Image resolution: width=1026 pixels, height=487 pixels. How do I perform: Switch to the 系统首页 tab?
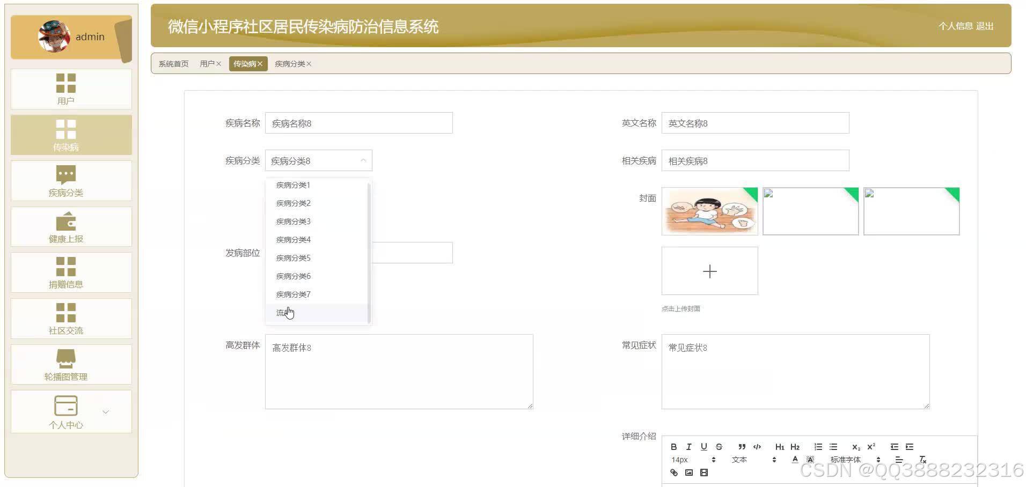(173, 64)
